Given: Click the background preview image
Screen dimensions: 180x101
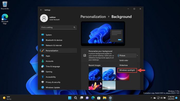Looking at the screenshot, I should coord(103,34).
